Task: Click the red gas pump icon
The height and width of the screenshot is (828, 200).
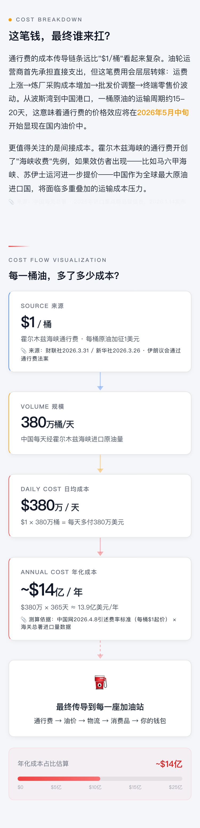Action: tap(100, 682)
